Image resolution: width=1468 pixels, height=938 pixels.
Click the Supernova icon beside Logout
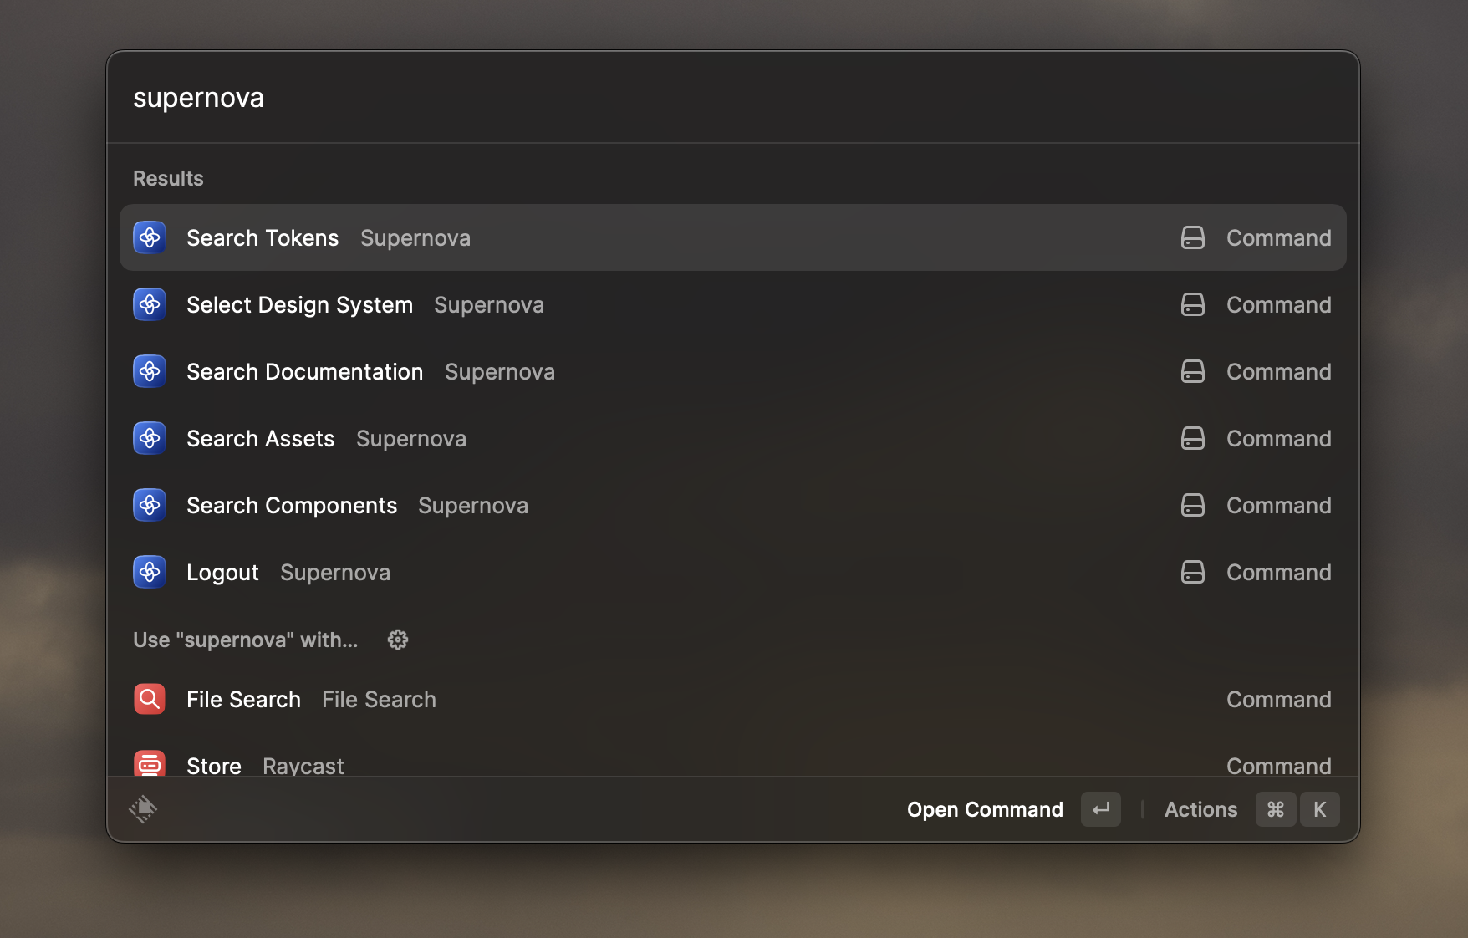point(150,572)
